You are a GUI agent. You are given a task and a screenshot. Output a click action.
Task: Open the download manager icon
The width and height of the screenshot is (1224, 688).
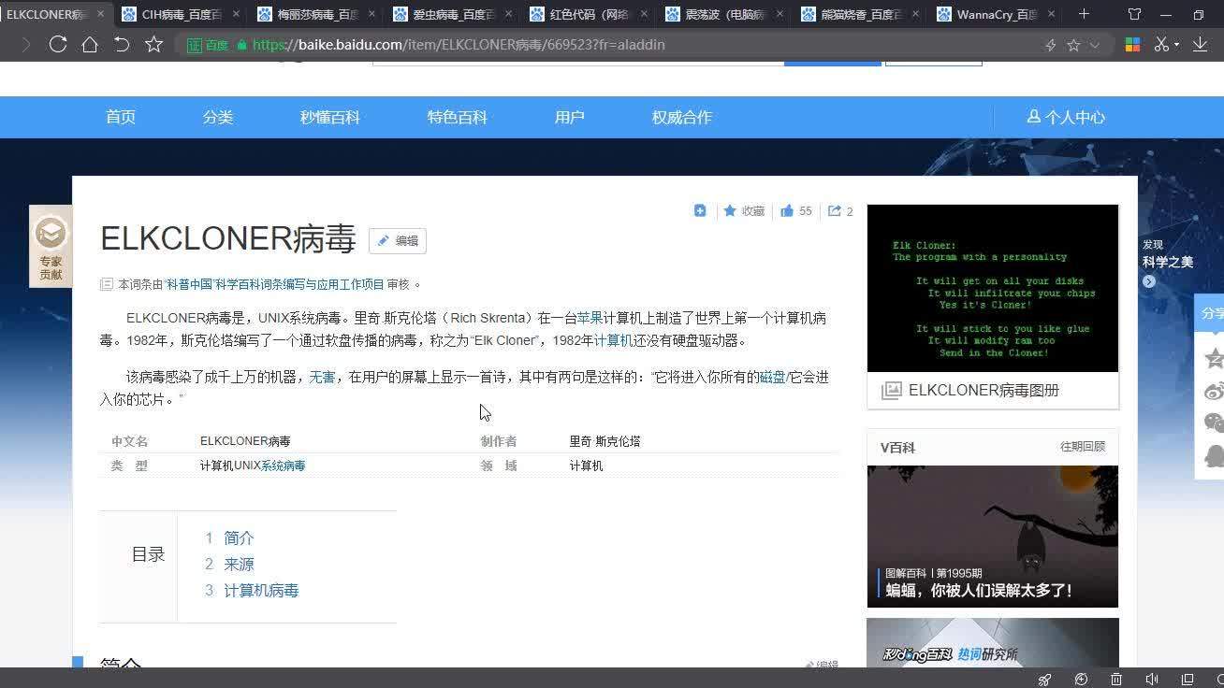pos(1200,43)
